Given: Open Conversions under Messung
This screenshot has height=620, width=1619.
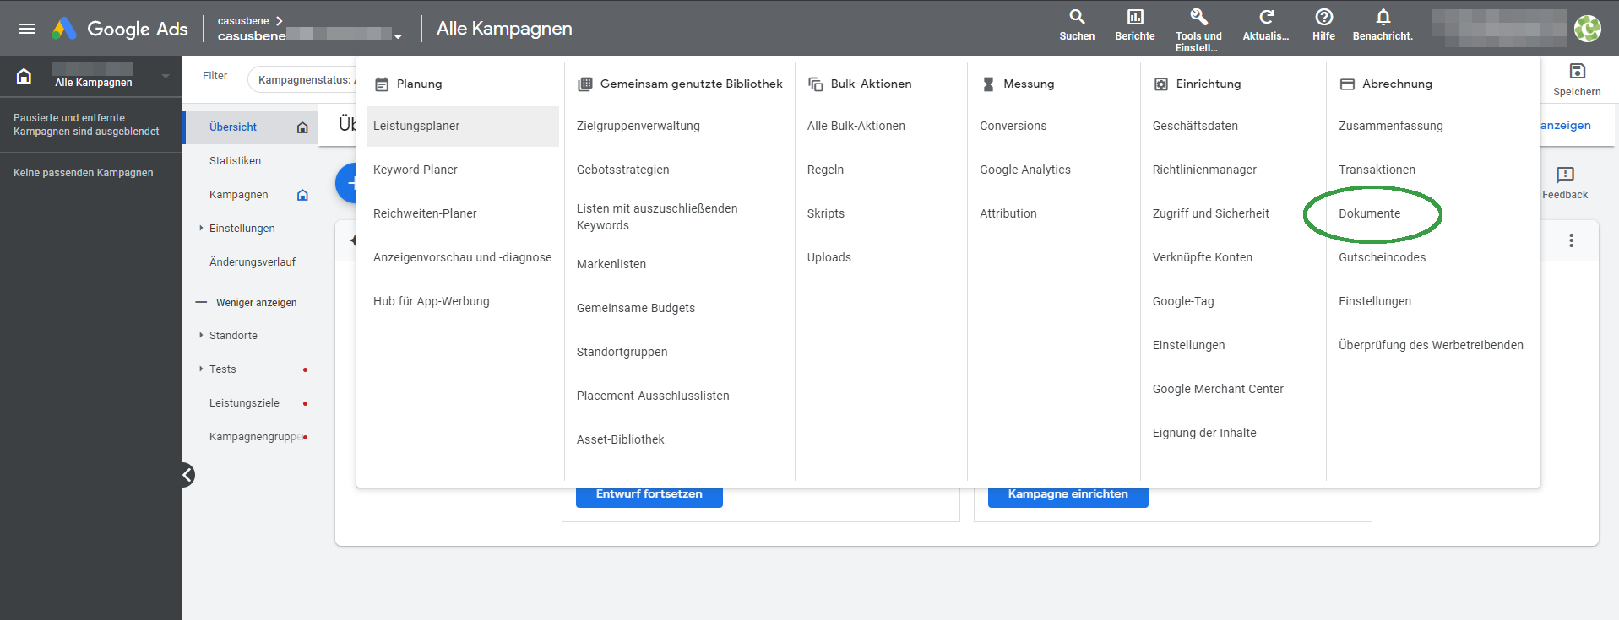Looking at the screenshot, I should point(1013,126).
